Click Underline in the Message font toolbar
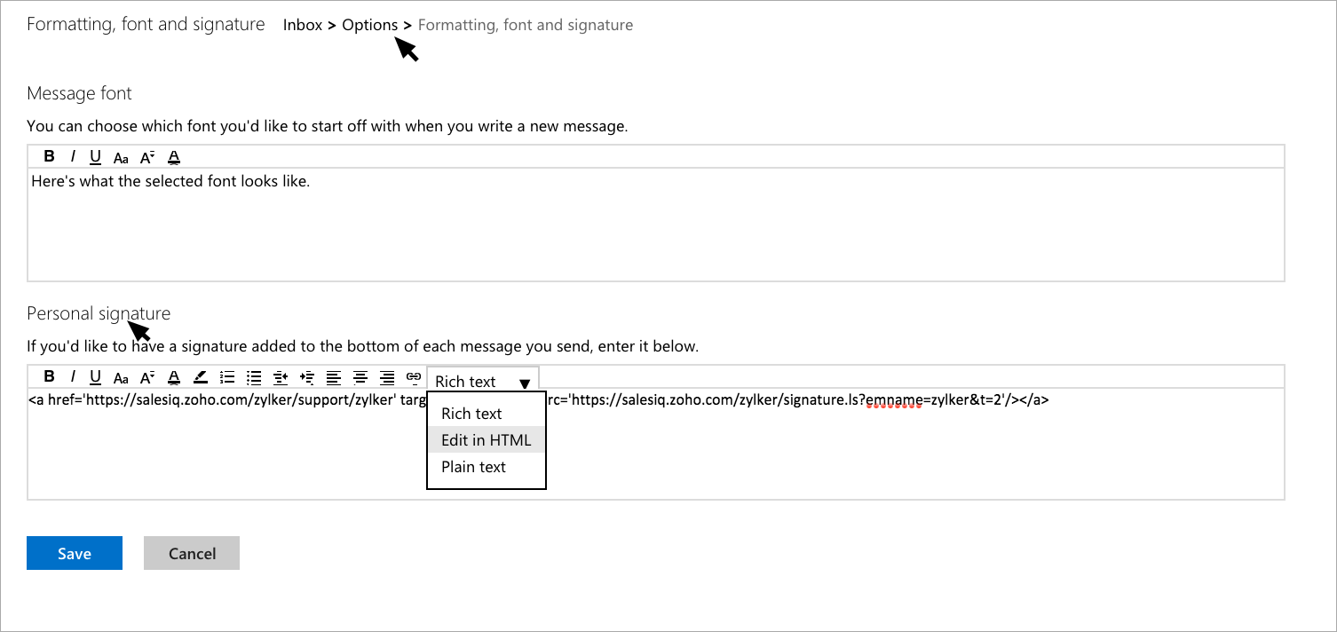The image size is (1337, 632). tap(96, 157)
